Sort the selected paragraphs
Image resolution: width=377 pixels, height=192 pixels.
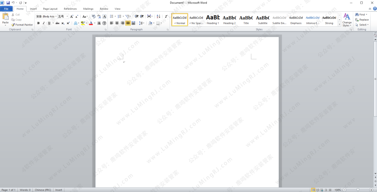click(158, 16)
